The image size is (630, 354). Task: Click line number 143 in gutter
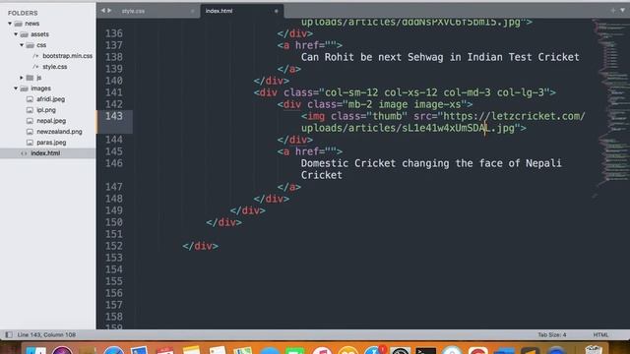(x=114, y=116)
